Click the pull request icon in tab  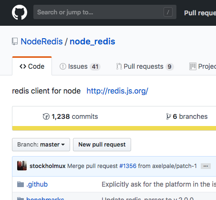click(119, 66)
